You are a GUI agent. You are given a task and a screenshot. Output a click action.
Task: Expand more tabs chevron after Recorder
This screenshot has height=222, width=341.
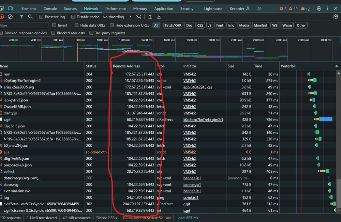click(260, 9)
